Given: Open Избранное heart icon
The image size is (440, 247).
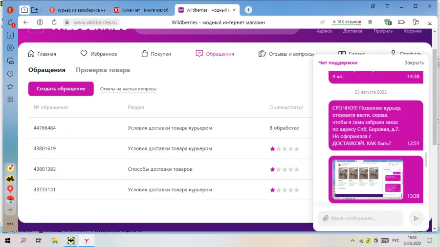Looking at the screenshot, I should (x=84, y=53).
